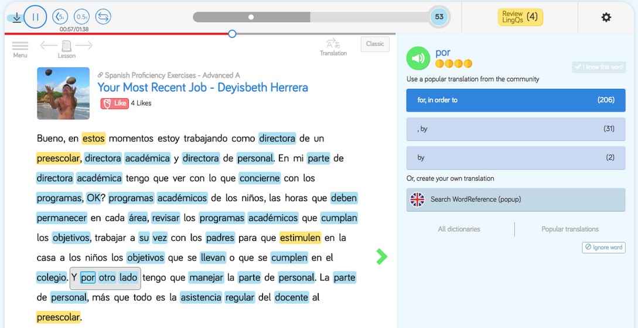Play pronunciation of 'por' with speaker icon
The width and height of the screenshot is (638, 328).
click(x=418, y=58)
